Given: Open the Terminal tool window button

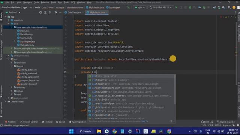Looking at the screenshot, I should (47, 122).
